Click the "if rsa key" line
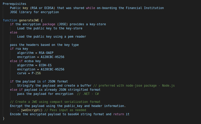 click(x=19, y=49)
